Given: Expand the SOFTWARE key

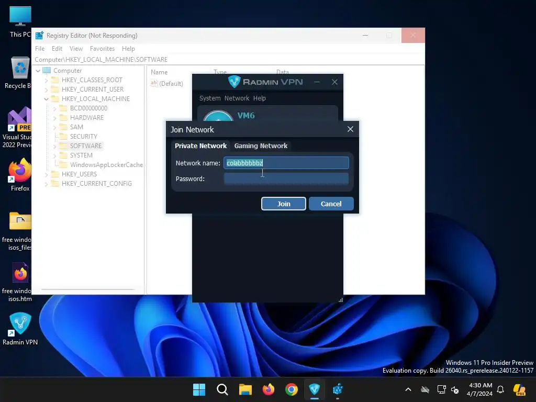Looking at the screenshot, I should click(54, 146).
